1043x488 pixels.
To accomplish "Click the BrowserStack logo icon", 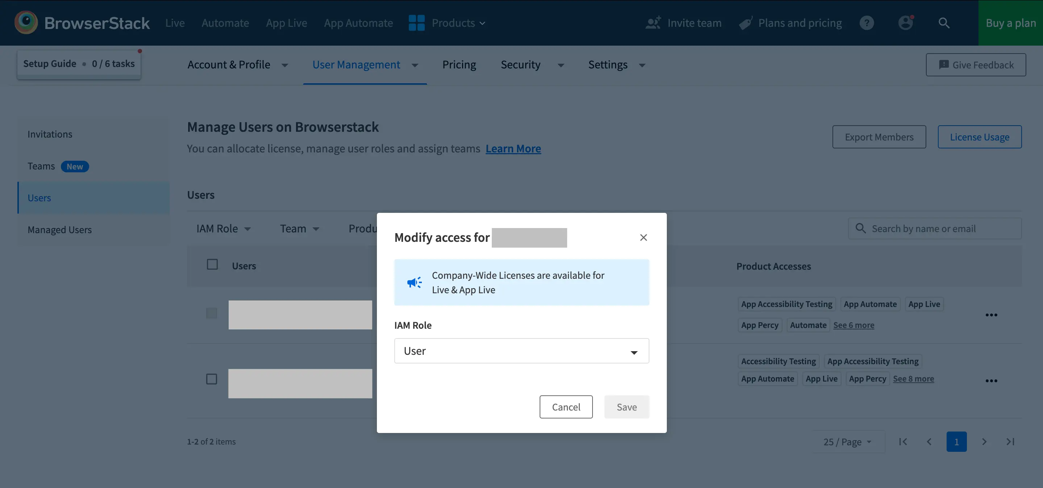I will (26, 23).
